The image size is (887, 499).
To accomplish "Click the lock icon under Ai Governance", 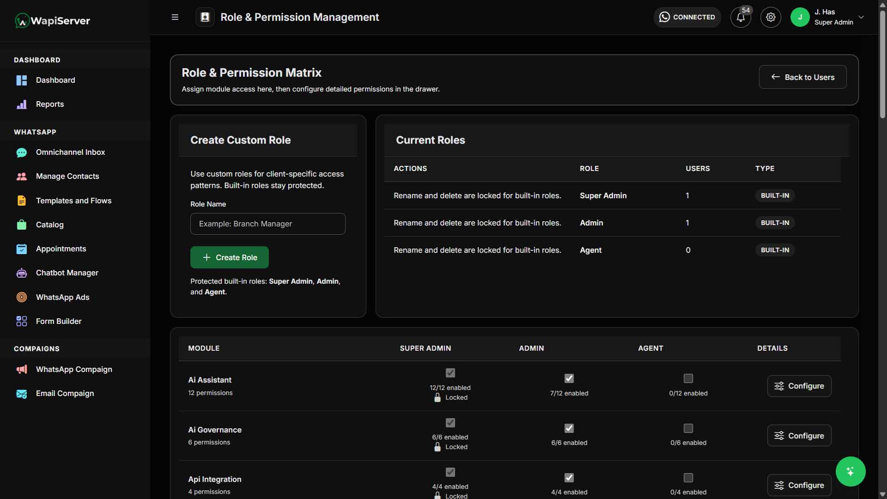I will pos(437,447).
